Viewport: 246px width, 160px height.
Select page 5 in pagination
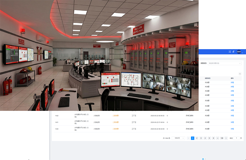point(209,138)
